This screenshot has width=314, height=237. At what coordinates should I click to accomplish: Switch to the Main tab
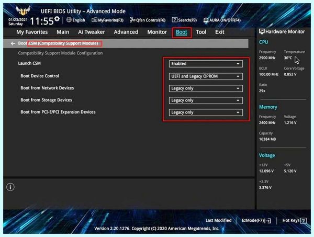[x=63, y=32]
